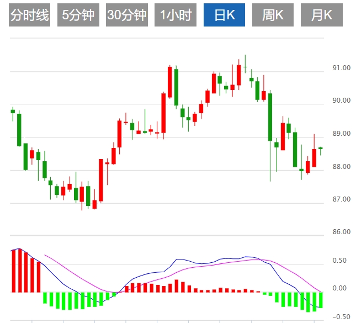Click the 0.00 MACD axis label

(x=339, y=288)
